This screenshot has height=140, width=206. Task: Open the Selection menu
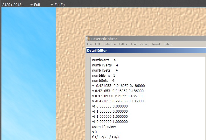[110, 44]
